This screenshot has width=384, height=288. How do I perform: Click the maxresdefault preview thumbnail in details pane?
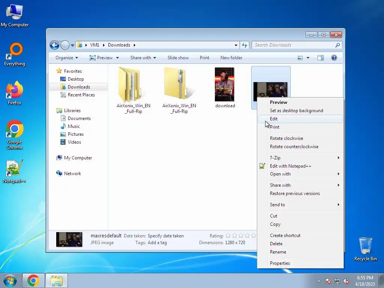coord(69,239)
